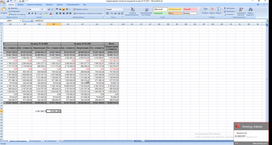Apply the Нейтральный cell style

coord(175,9)
